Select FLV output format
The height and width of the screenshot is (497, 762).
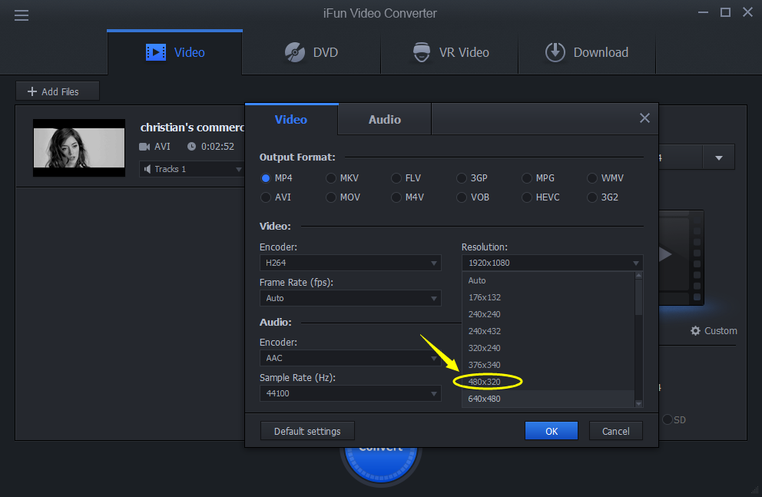tap(396, 178)
